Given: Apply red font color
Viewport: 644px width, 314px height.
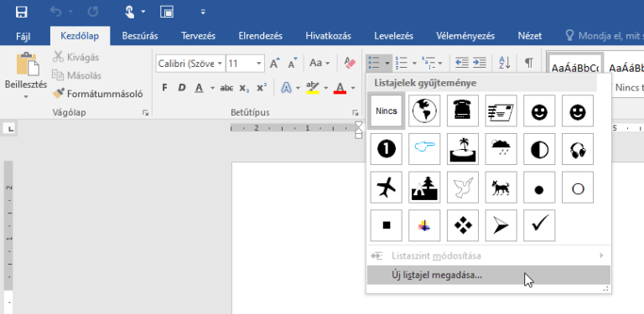Looking at the screenshot, I should point(340,88).
